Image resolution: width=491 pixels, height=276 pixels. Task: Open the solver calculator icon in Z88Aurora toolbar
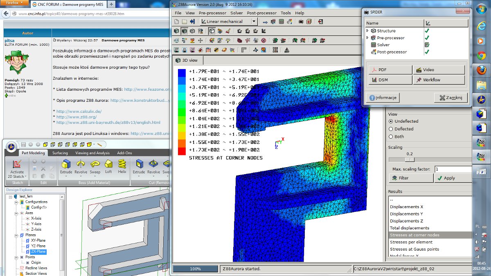pos(282,22)
